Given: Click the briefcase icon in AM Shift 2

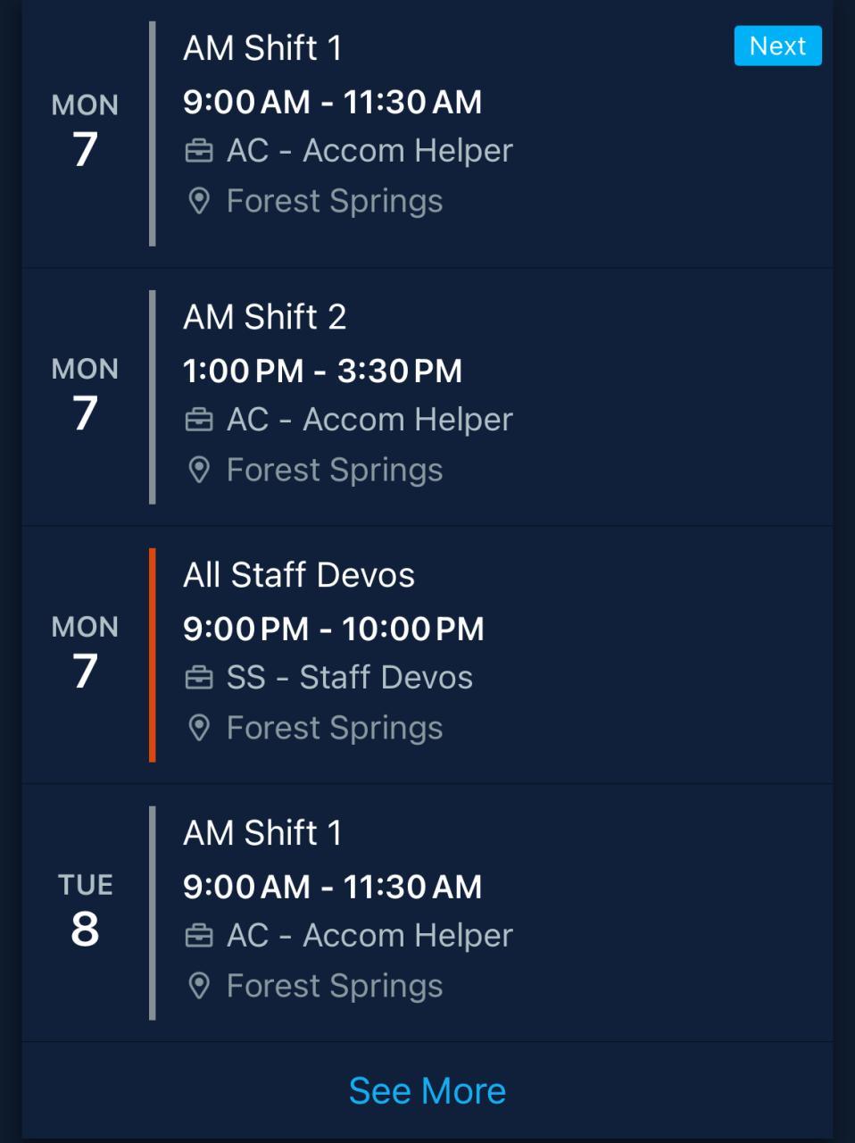Looking at the screenshot, I should pos(199,421).
